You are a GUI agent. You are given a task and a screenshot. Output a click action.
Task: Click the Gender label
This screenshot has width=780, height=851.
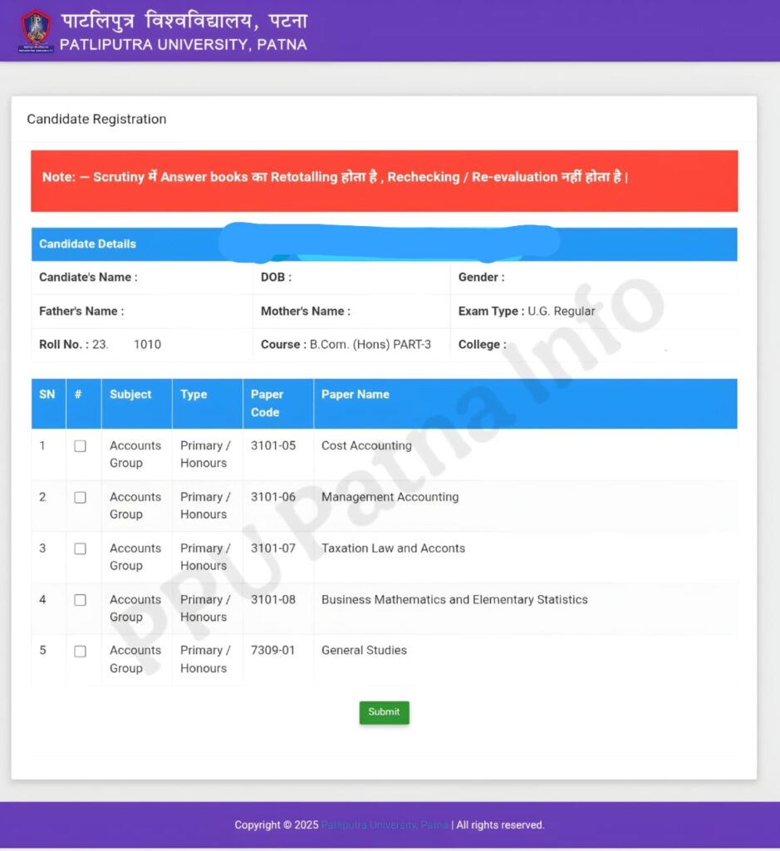[x=482, y=278]
